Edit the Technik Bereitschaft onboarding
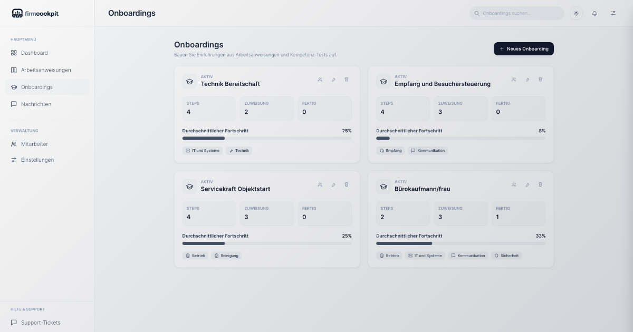The image size is (633, 332). [x=333, y=80]
